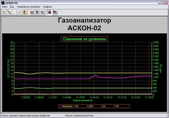Open the Управление прибором menu
The width and height of the screenshot is (169, 118).
point(28,7)
